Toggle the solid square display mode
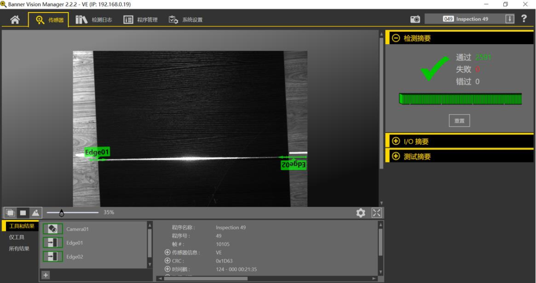This screenshot has width=536, height=283. click(23, 212)
